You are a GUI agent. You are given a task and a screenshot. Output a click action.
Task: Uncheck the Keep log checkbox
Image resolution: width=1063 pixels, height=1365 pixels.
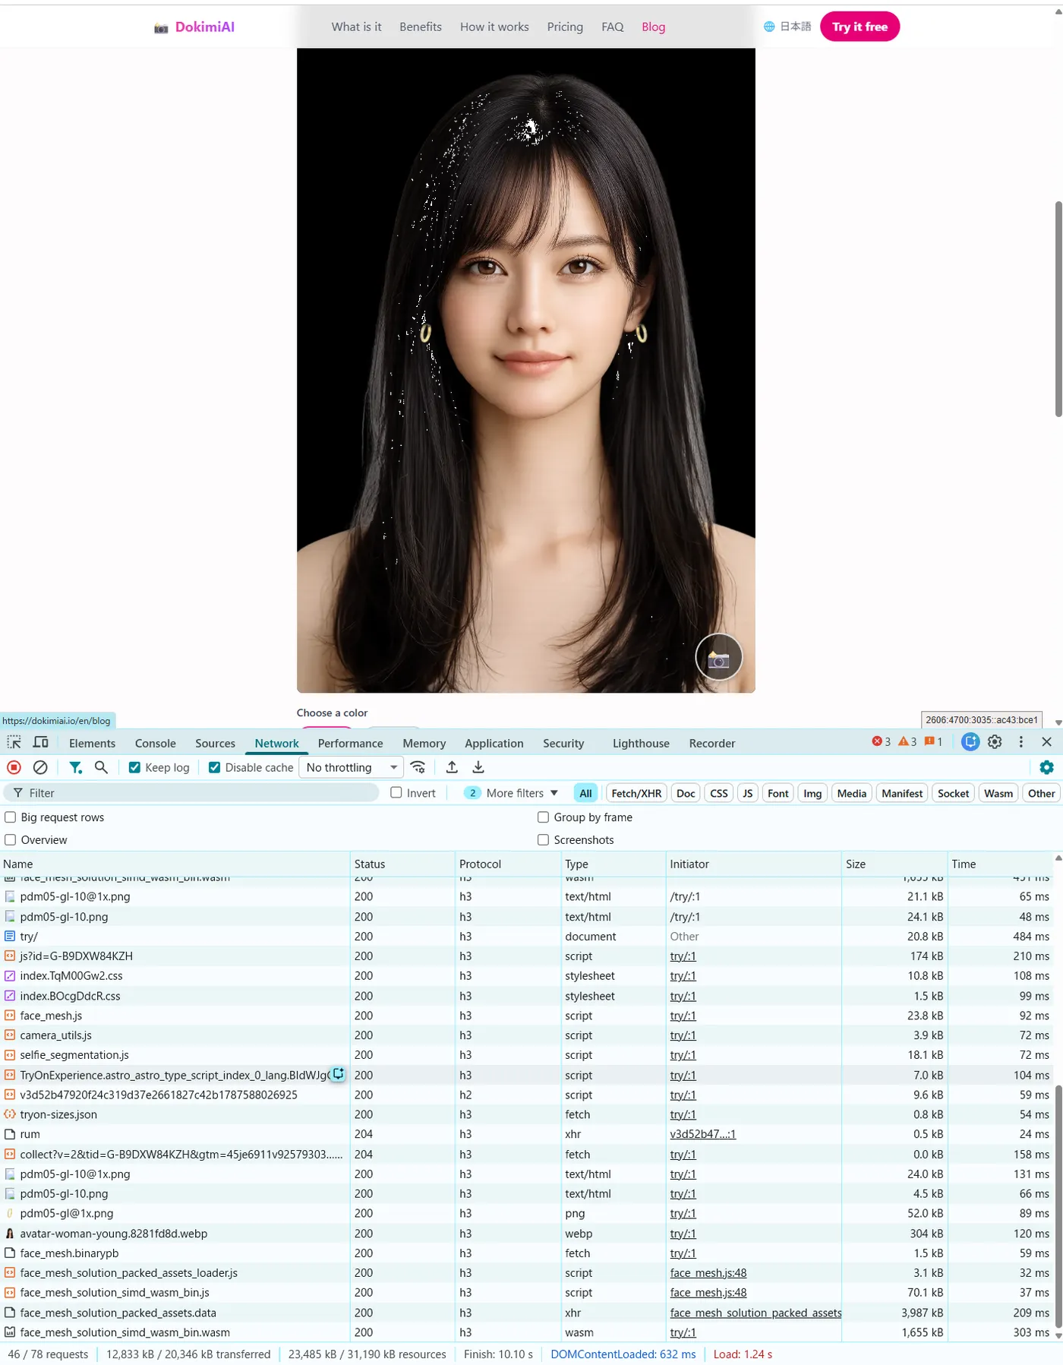(x=134, y=768)
